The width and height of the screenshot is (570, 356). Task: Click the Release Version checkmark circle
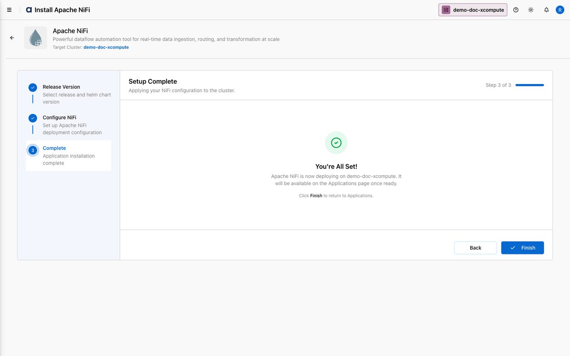coord(33,87)
